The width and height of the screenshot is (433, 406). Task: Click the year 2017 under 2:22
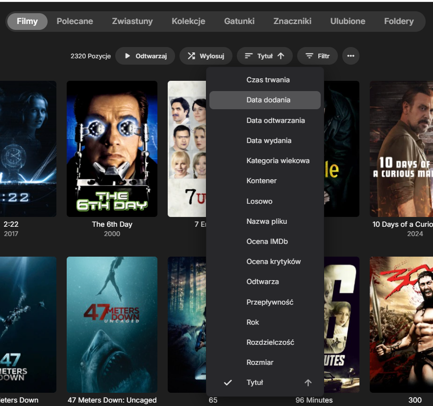tap(11, 234)
